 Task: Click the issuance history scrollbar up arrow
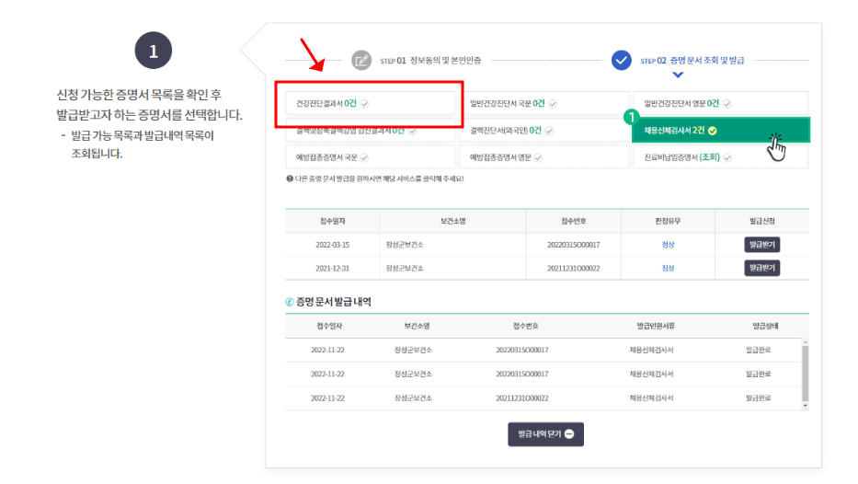(805, 342)
